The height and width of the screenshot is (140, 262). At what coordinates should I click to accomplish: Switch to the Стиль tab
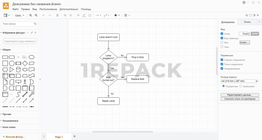pos(247,22)
